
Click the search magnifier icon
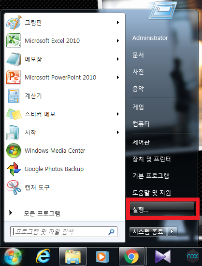click(x=111, y=232)
